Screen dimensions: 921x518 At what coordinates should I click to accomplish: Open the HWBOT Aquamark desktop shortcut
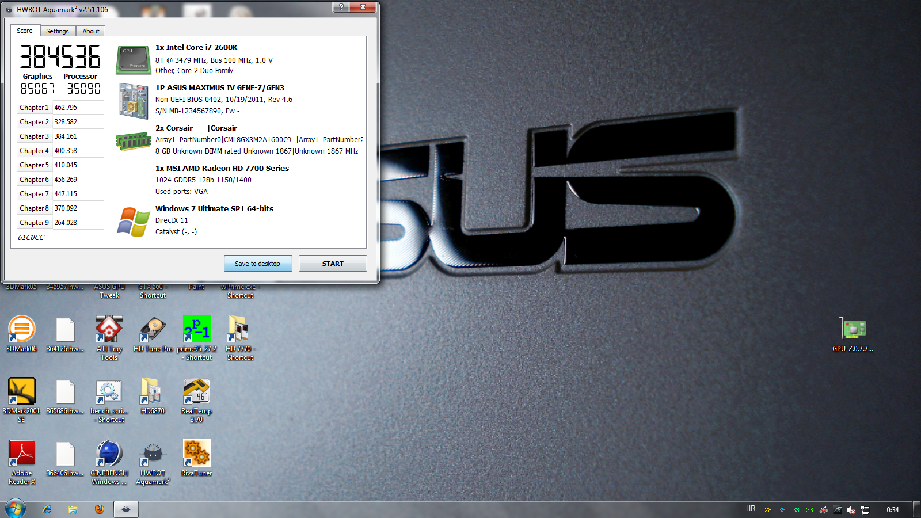[153, 462]
